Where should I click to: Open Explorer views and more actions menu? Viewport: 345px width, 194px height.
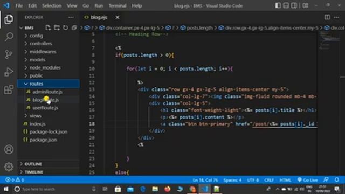pos(71,17)
